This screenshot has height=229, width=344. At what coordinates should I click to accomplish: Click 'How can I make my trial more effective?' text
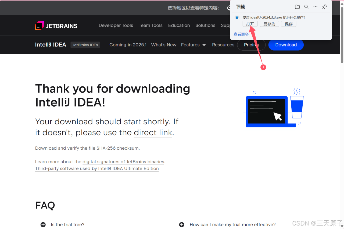click(x=232, y=225)
